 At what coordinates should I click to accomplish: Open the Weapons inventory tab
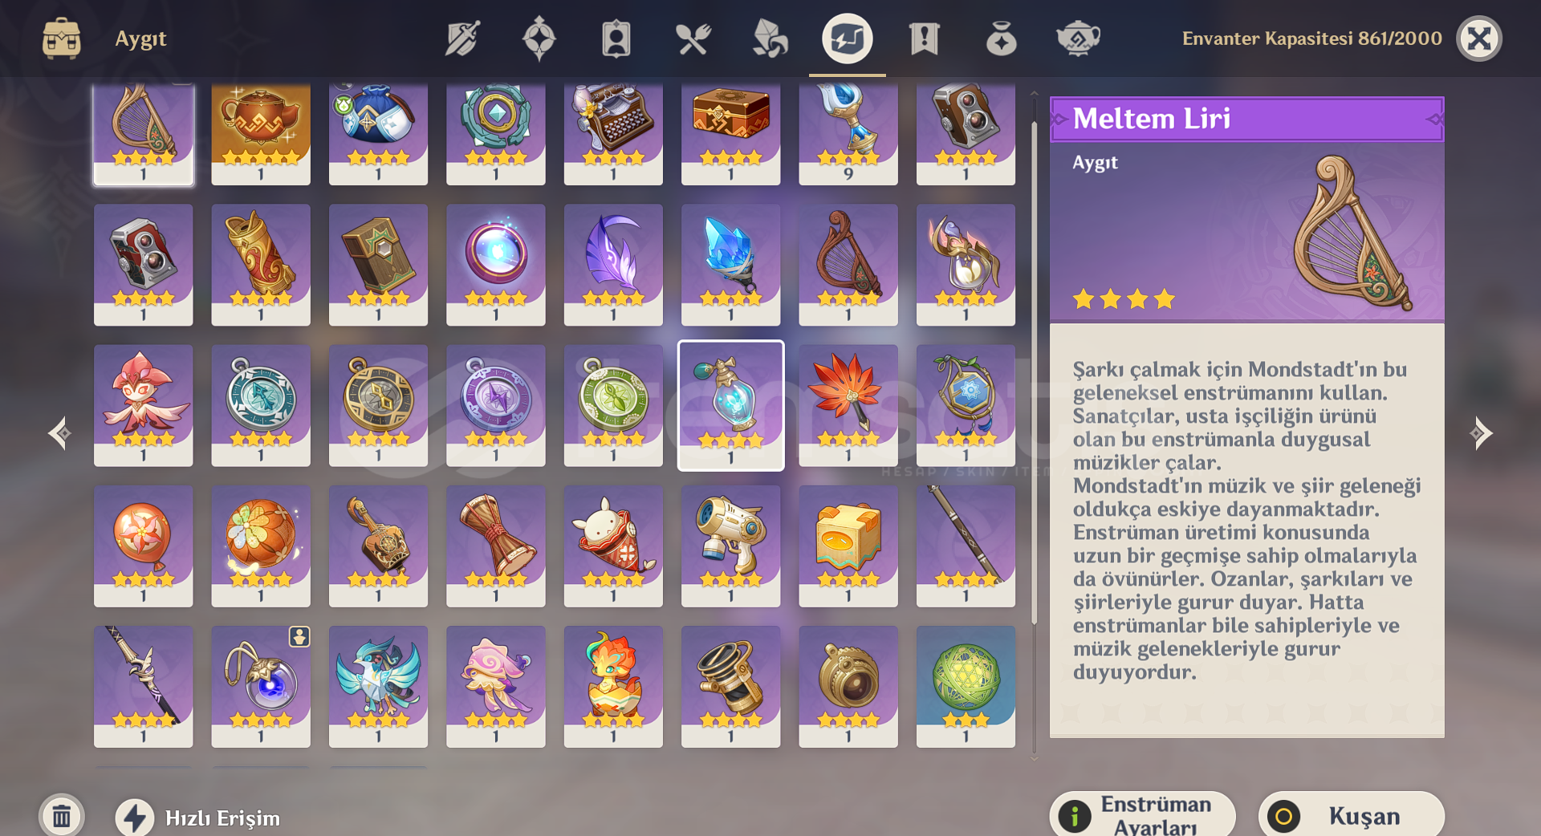[x=462, y=38]
